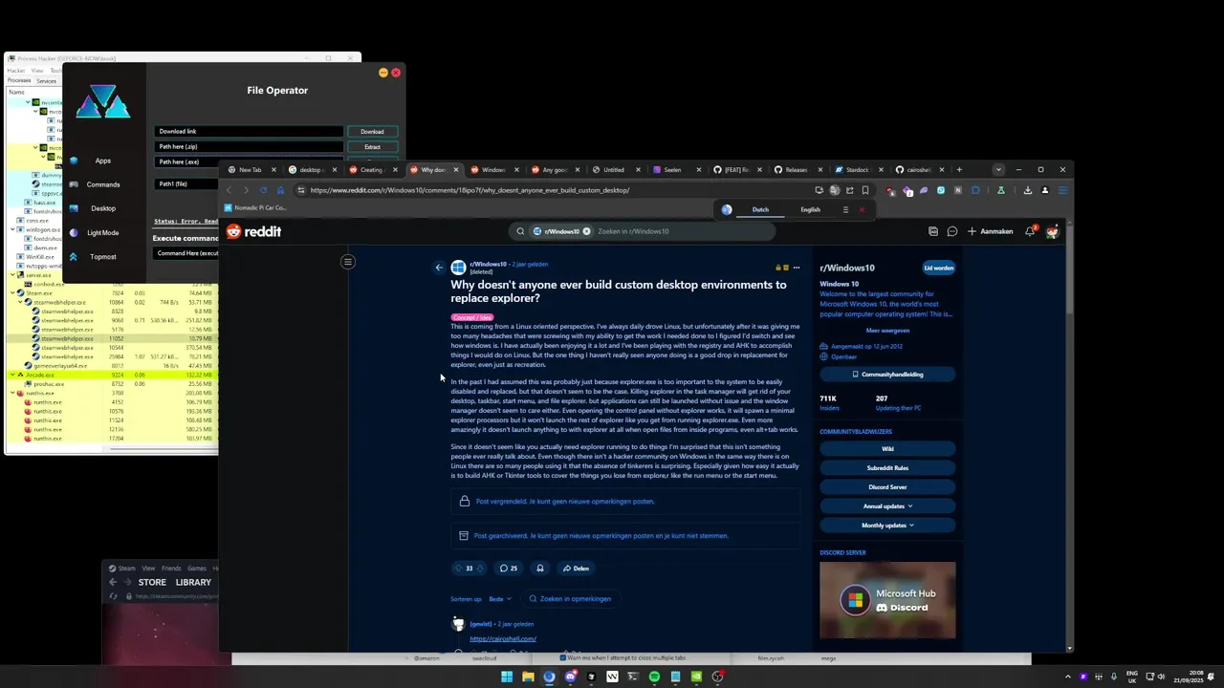Viewport: 1224px width, 688px height.
Task: Bookmark this page with bookmark icon
Action: 865,190
